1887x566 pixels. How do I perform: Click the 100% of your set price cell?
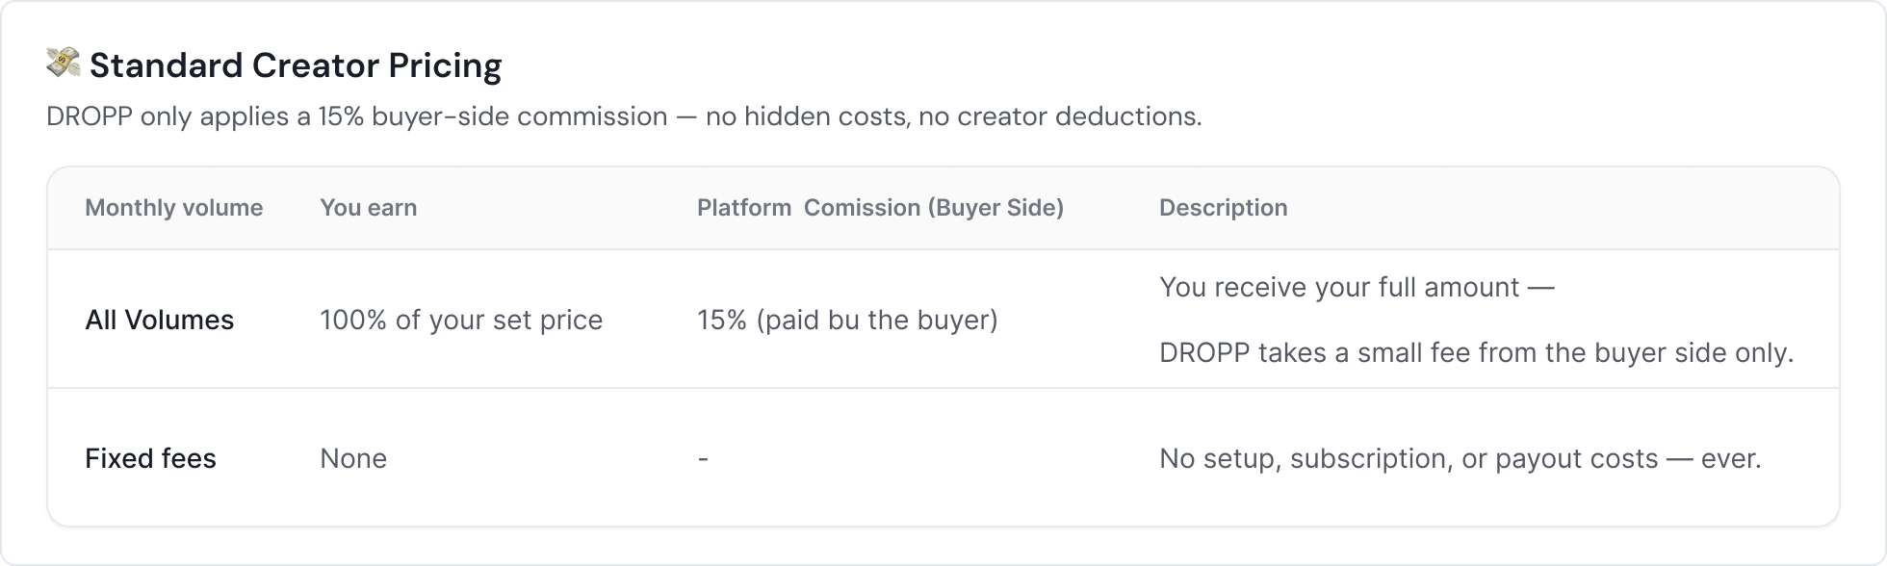(461, 320)
